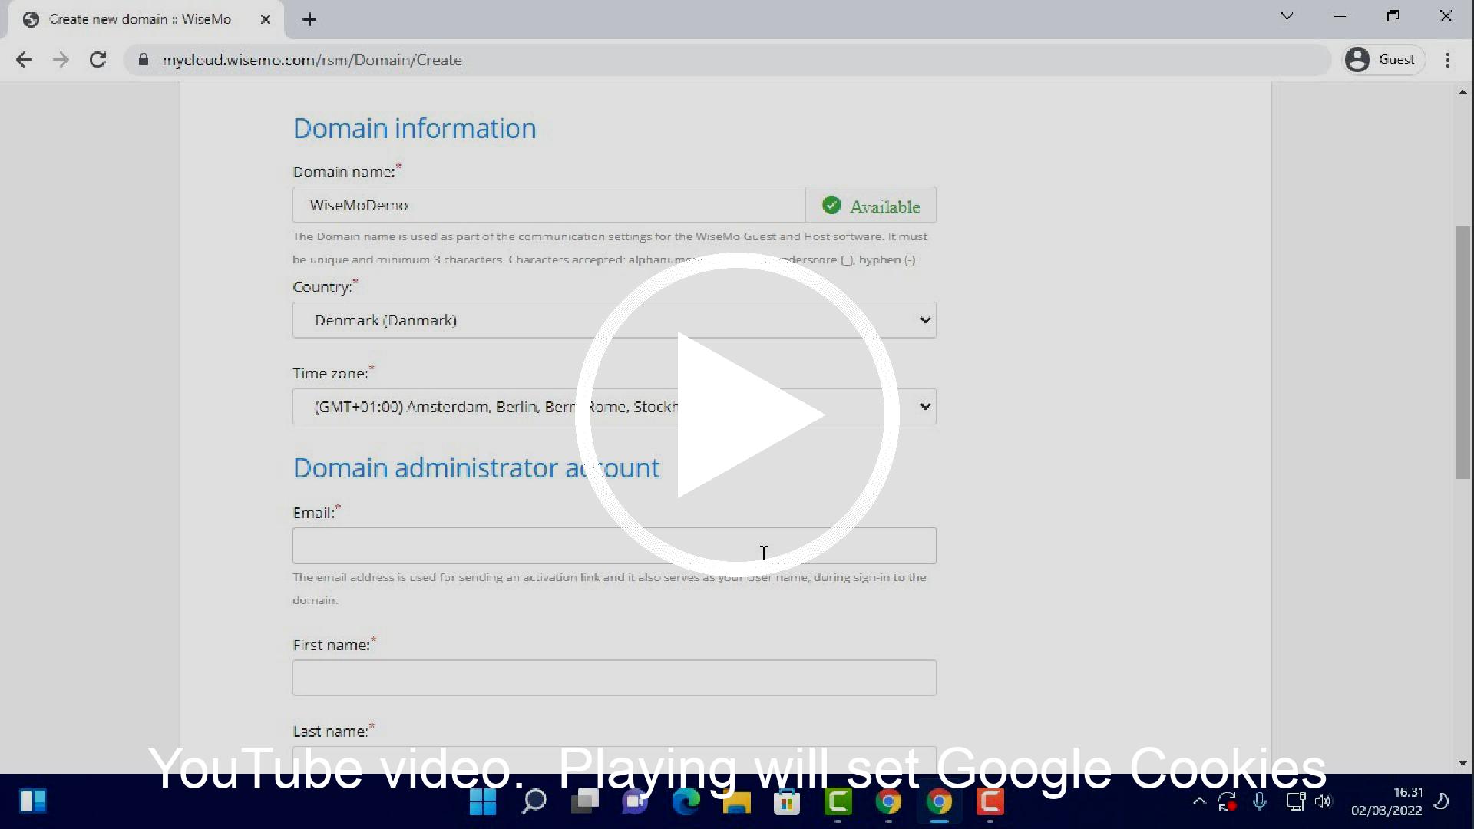Click the browser reload icon
The width and height of the screenshot is (1474, 829).
tap(97, 60)
